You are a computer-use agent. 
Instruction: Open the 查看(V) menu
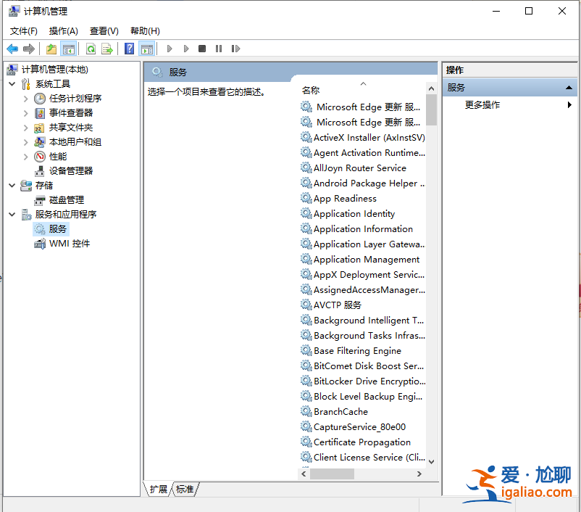point(104,30)
